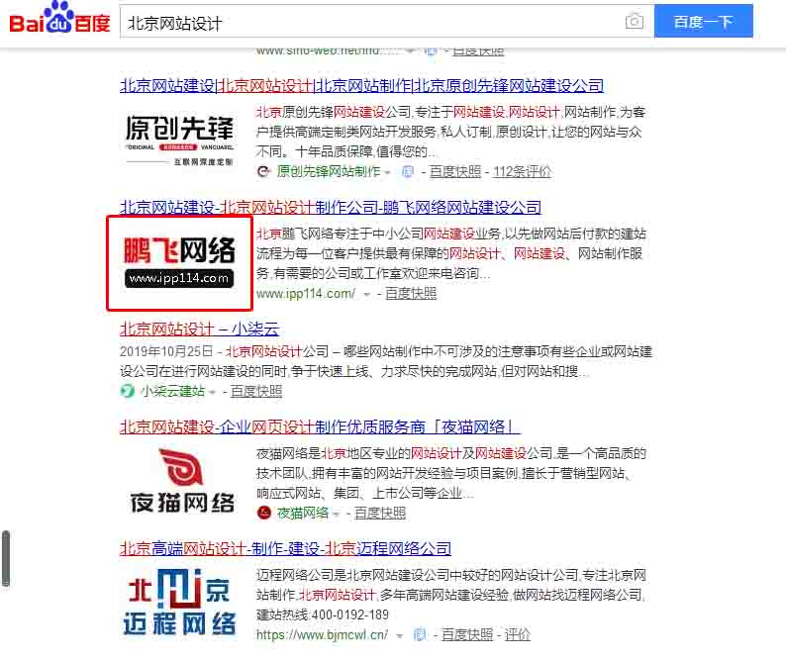Open 百度快照 for 原创先锋 result
Image resolution: width=786 pixels, height=661 pixels.
tap(454, 171)
